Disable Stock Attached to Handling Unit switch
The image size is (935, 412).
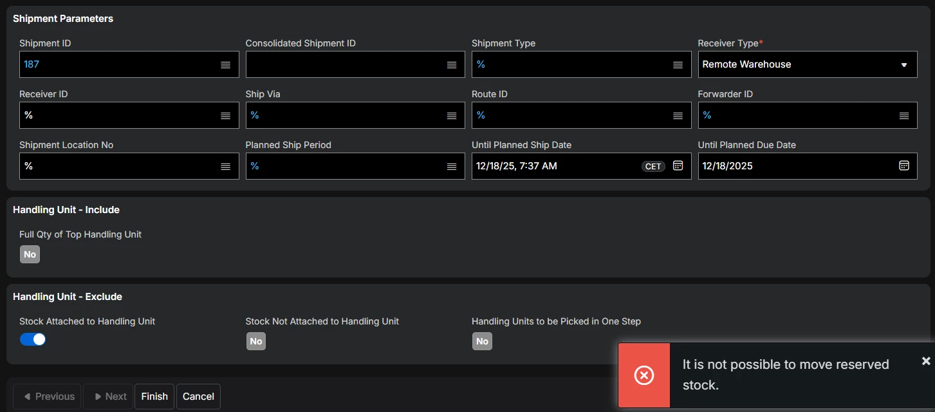pyautogui.click(x=33, y=339)
